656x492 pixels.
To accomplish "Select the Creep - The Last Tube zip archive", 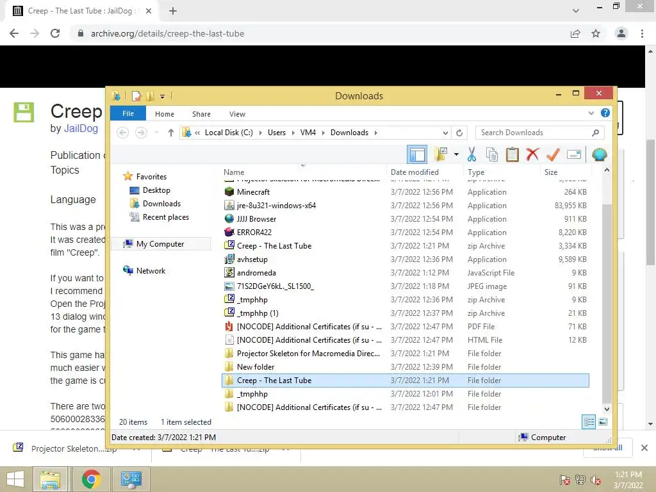I will pyautogui.click(x=405, y=245).
